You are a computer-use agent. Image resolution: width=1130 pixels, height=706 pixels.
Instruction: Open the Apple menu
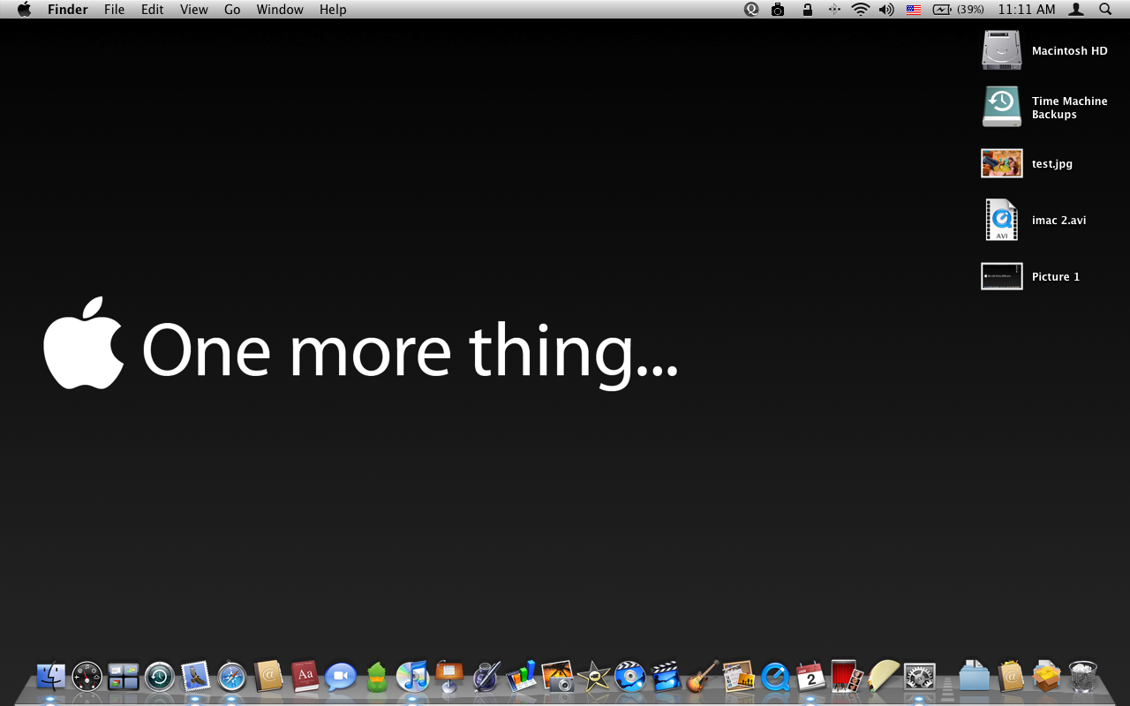pos(24,10)
